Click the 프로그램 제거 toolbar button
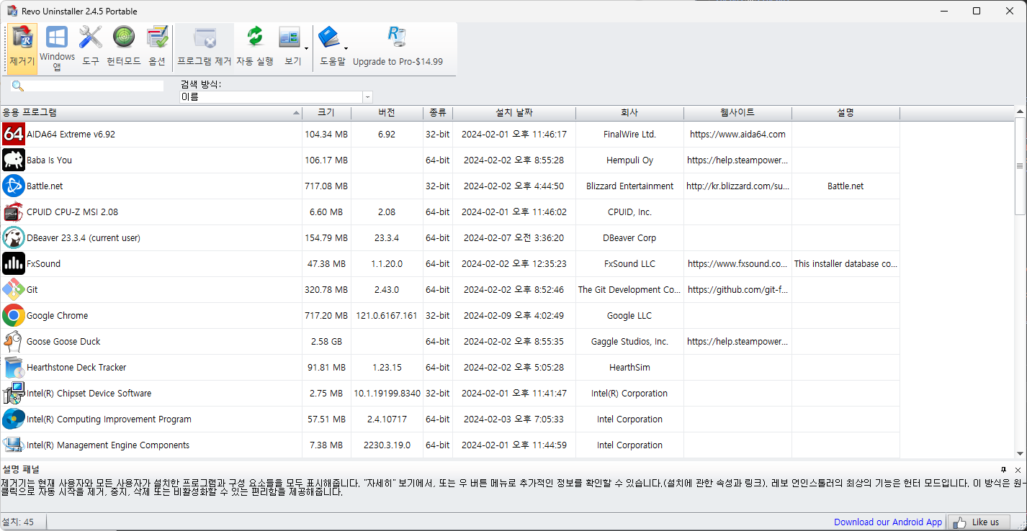The width and height of the screenshot is (1027, 531). (x=204, y=48)
